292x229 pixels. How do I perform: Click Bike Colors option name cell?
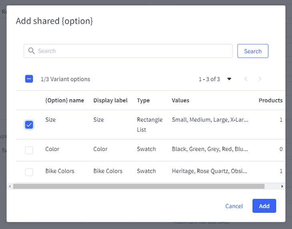coord(60,171)
